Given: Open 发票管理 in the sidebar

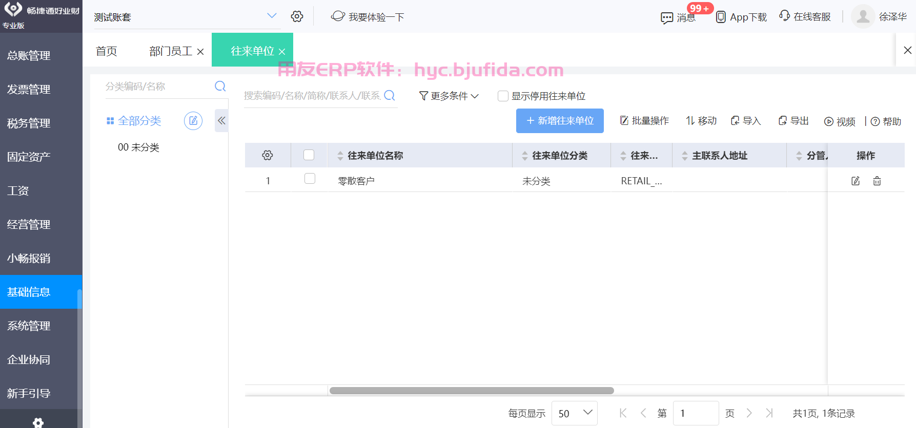Looking at the screenshot, I should [41, 89].
